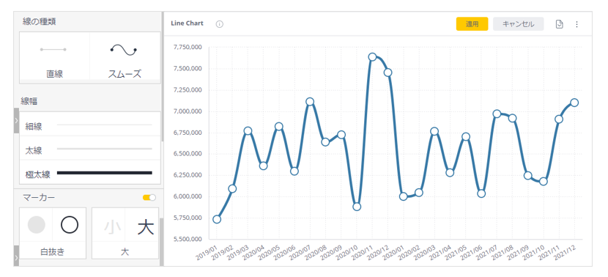
Task: Expand the side panel arrow beside 線幅
Action: click(16, 121)
